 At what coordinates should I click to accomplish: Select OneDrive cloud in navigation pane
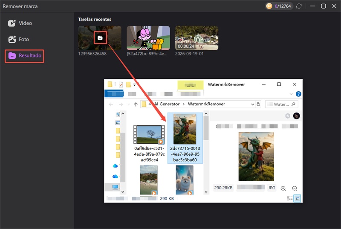(115, 166)
